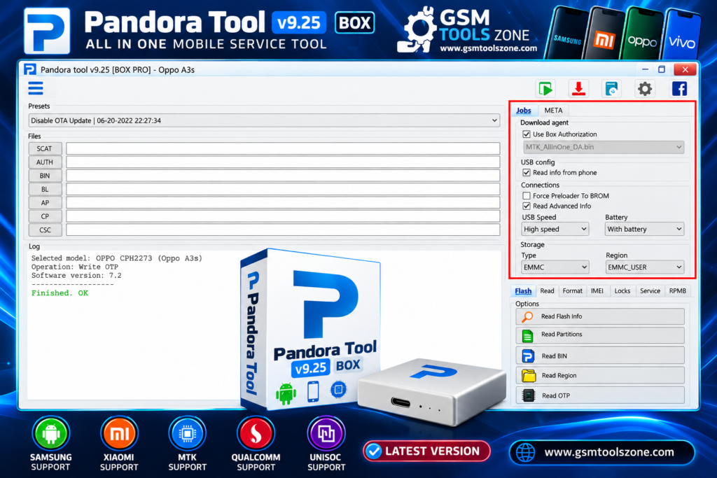Click the AP file button
The height and width of the screenshot is (478, 717).
pos(45,203)
